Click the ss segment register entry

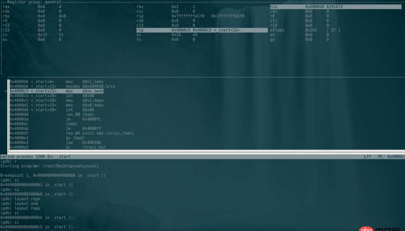pos(167,35)
